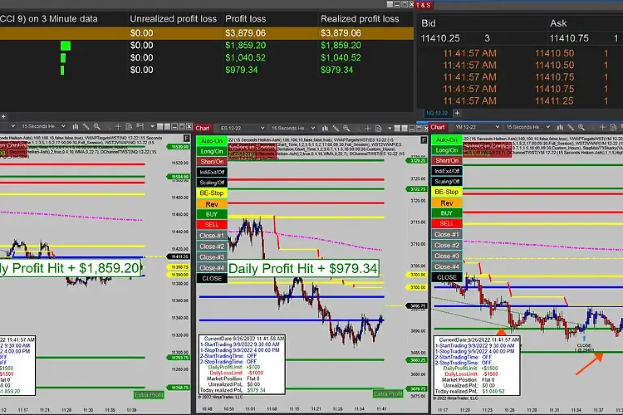Expand YM chart 15 Seconds interval dropdown

click(x=527, y=127)
